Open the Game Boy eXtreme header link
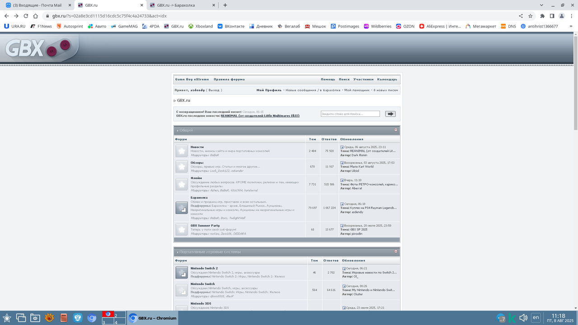Viewport: 578px width, 325px height. 192,79
